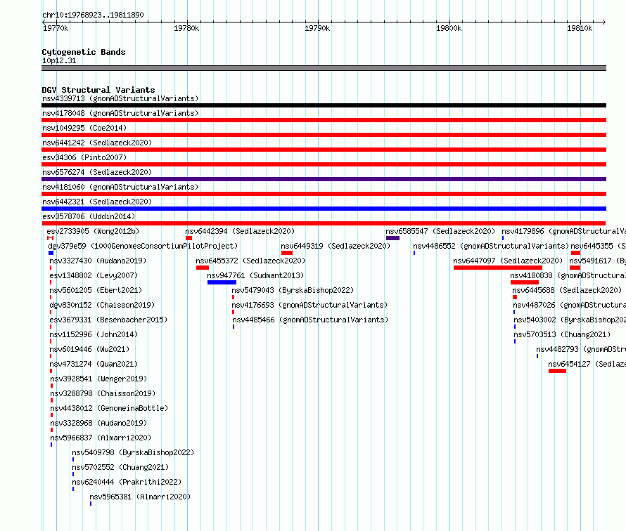626x531 pixels.
Task: Select nsv1152996 (John2014) label
Action: point(94,334)
